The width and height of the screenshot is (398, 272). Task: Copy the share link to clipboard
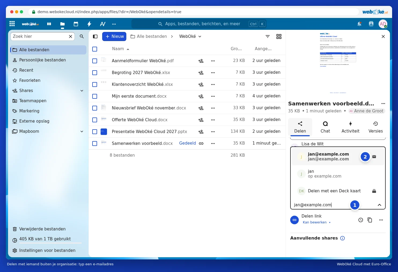(370, 220)
